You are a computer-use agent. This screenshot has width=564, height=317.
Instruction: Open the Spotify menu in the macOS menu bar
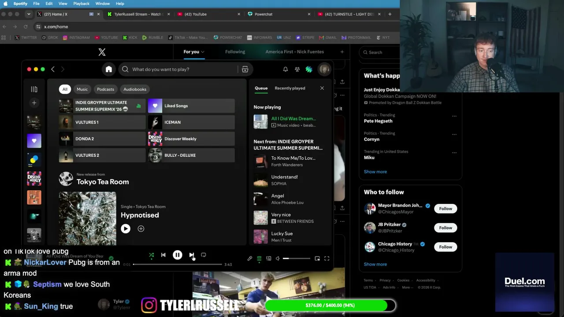[20, 4]
